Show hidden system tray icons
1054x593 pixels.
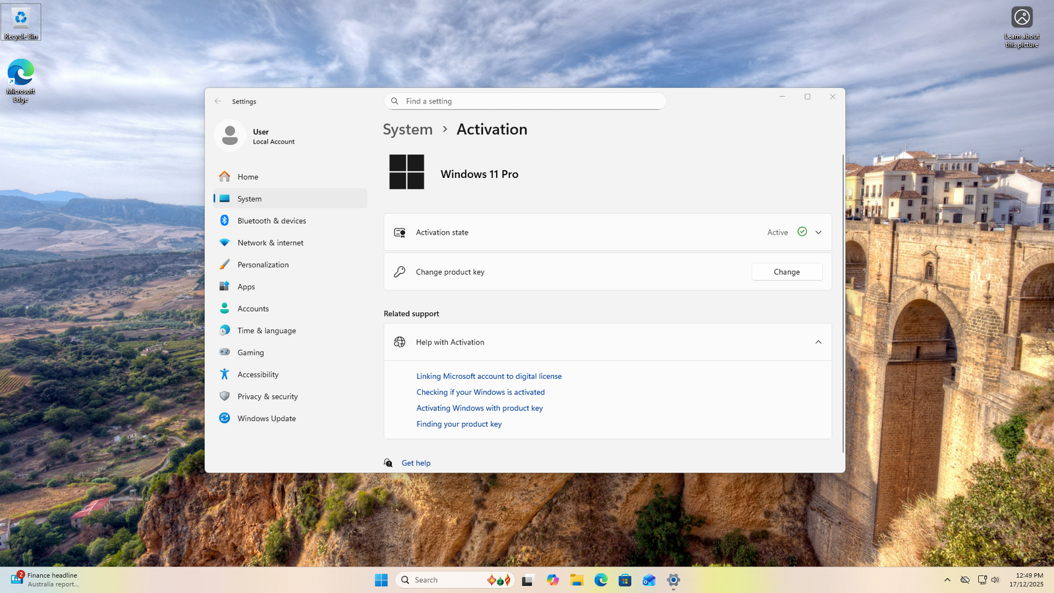pos(947,580)
